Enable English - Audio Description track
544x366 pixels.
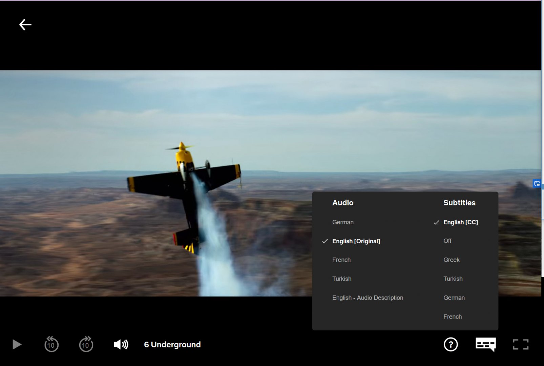coord(368,298)
